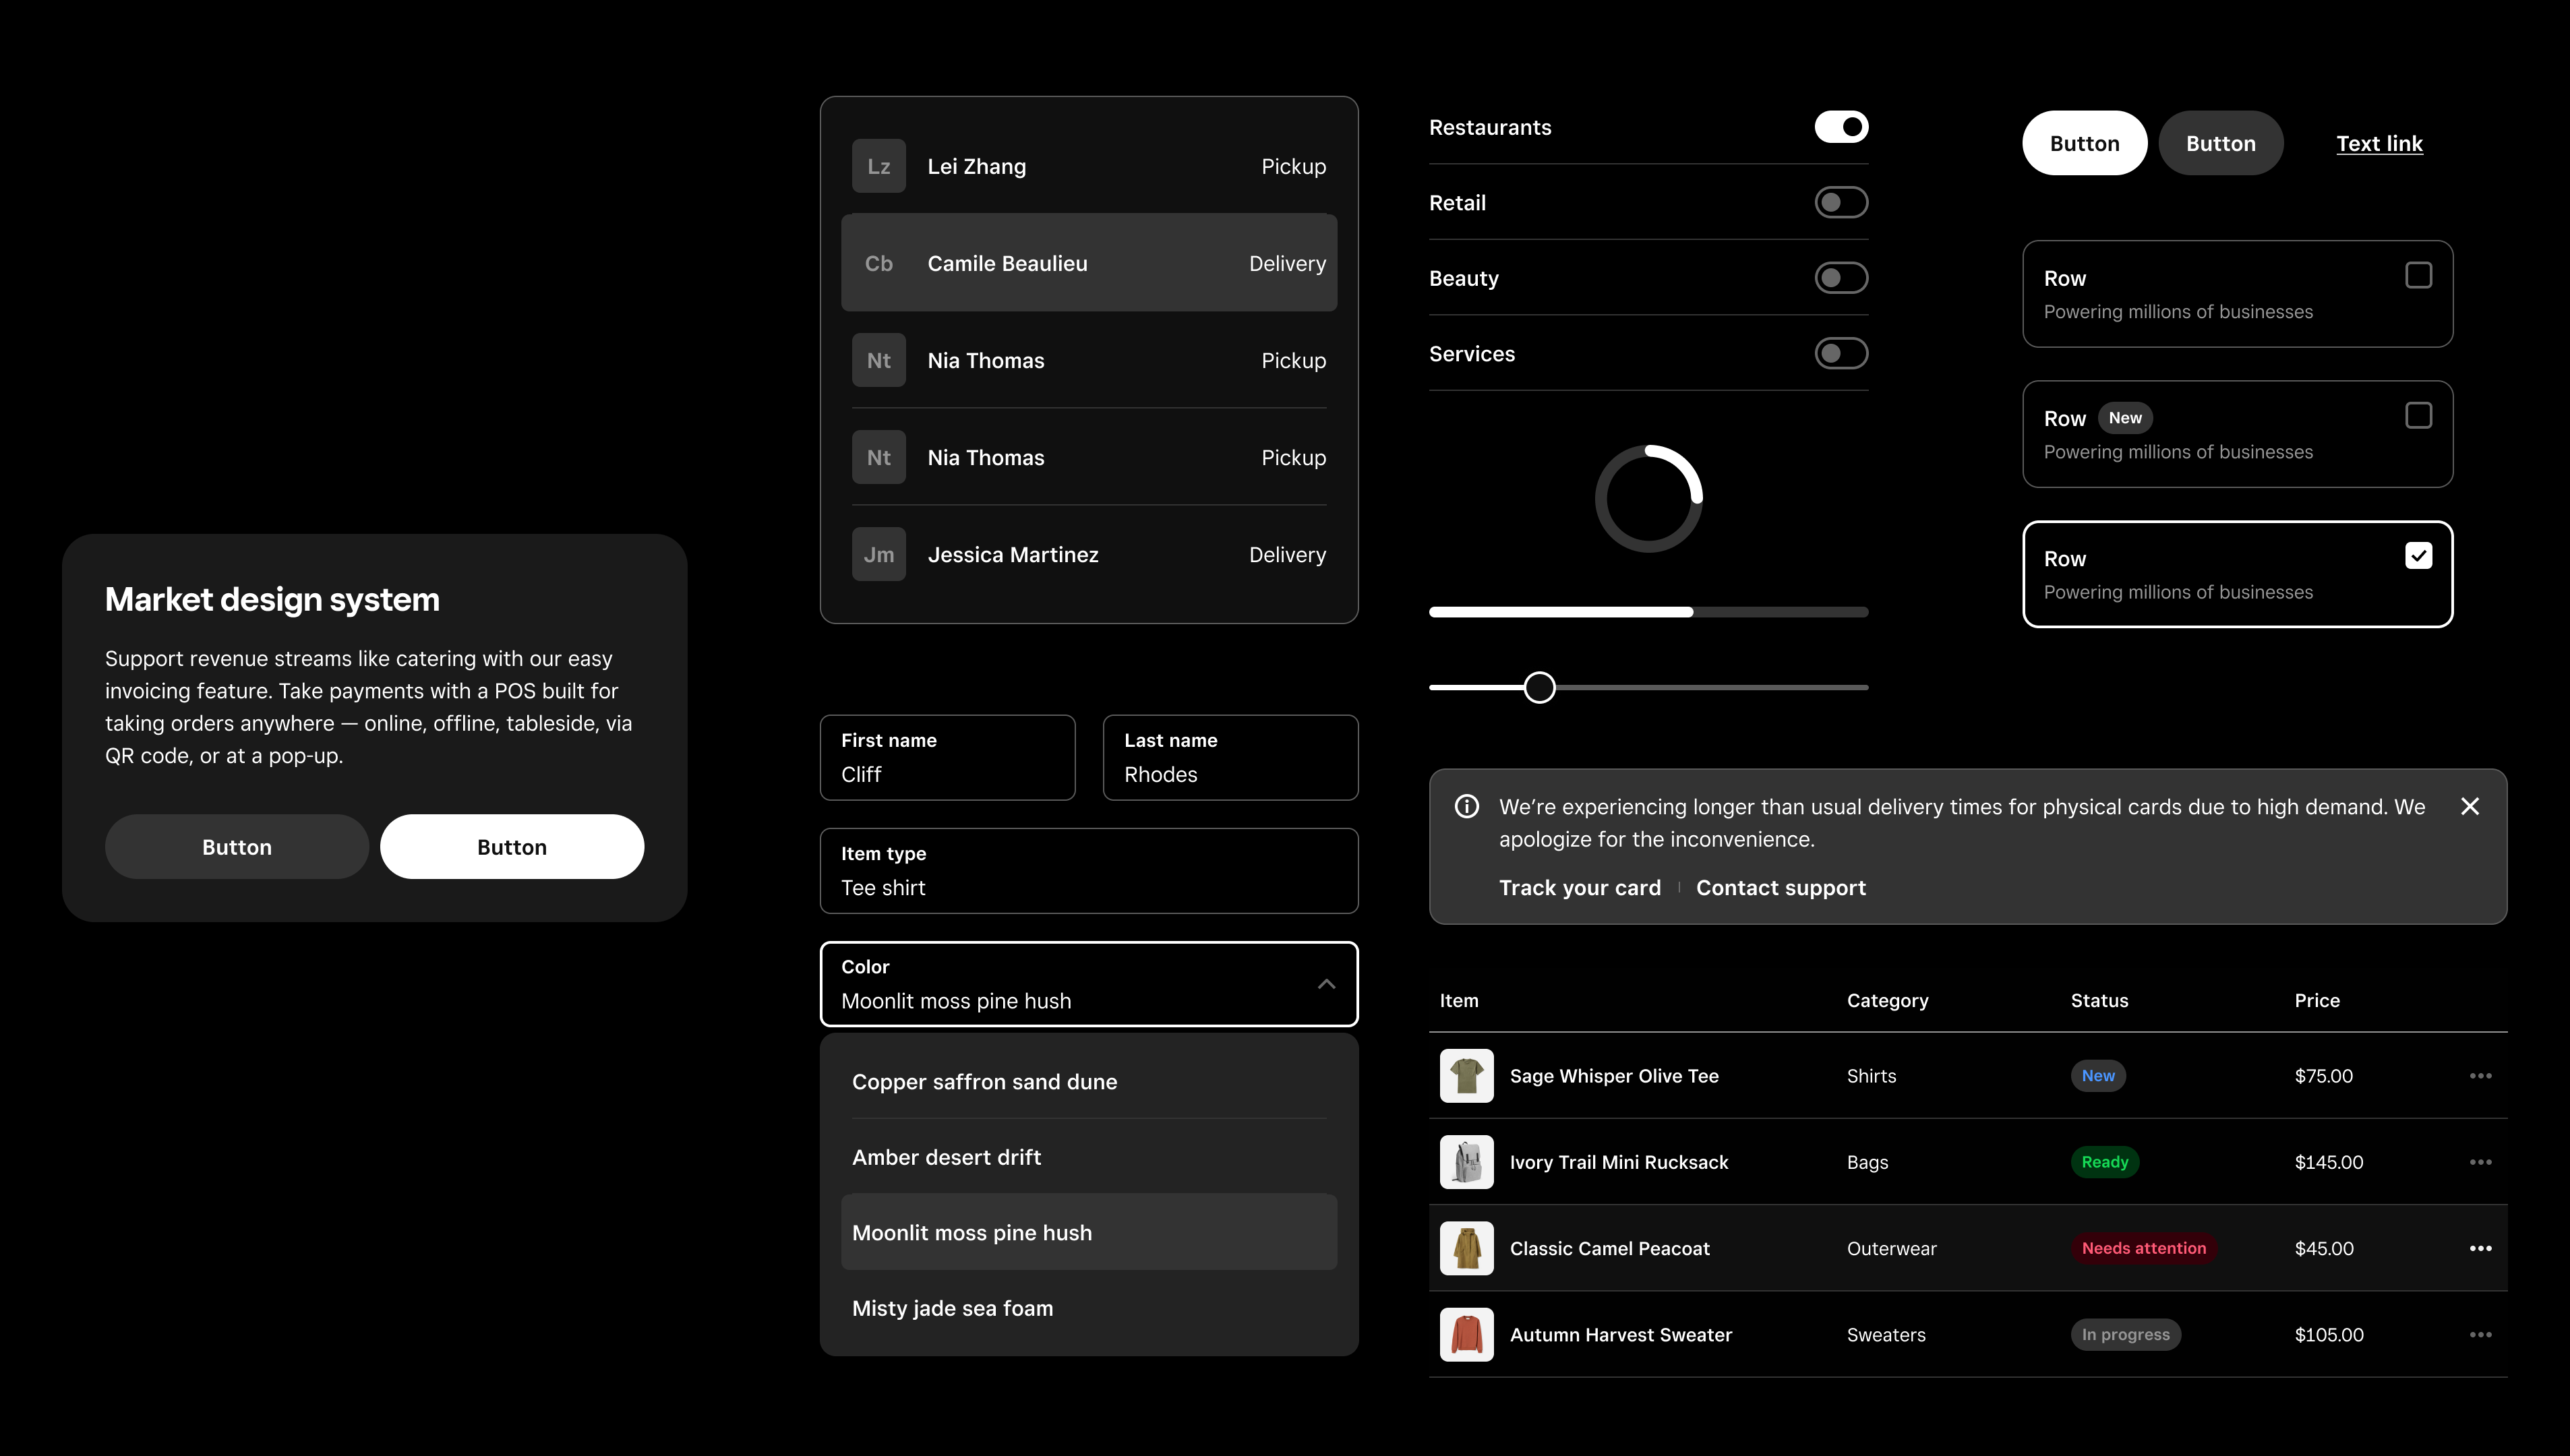This screenshot has width=2570, height=1456.
Task: Click the Lz avatar for Lei Zhang
Action: coord(878,165)
